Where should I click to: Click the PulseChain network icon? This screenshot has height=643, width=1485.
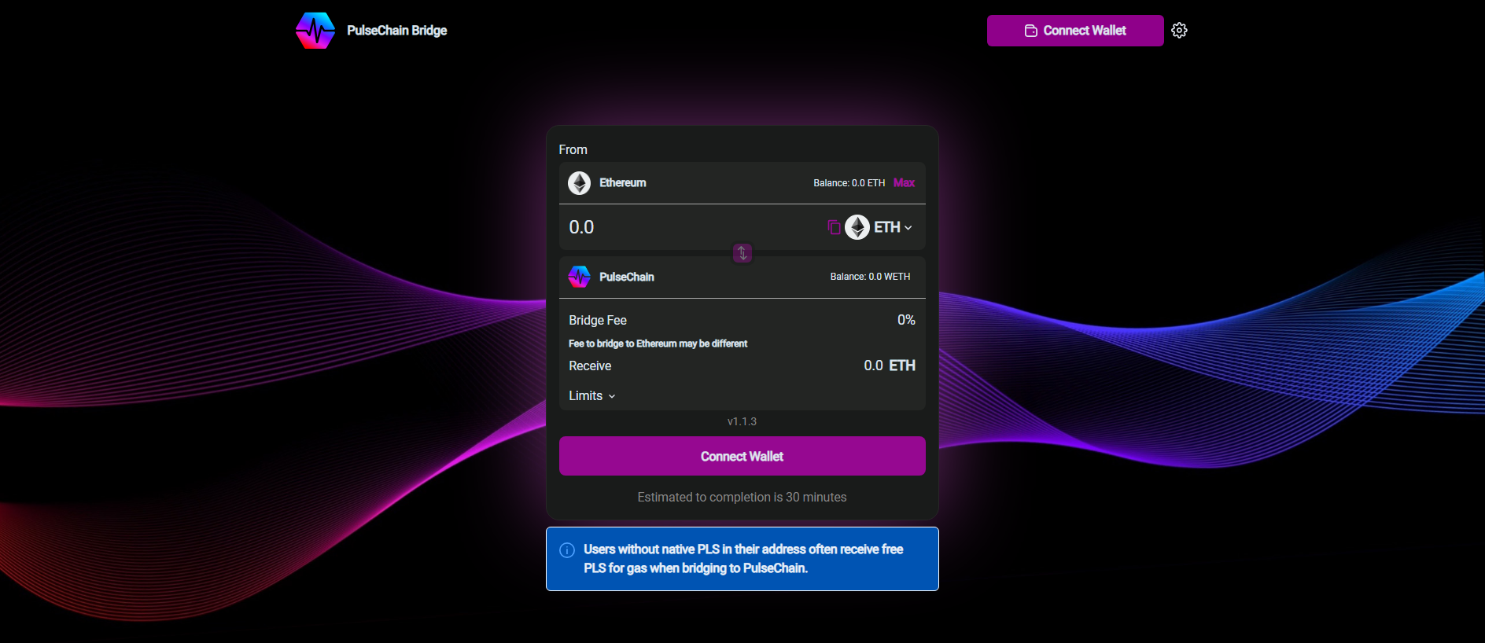coord(580,277)
